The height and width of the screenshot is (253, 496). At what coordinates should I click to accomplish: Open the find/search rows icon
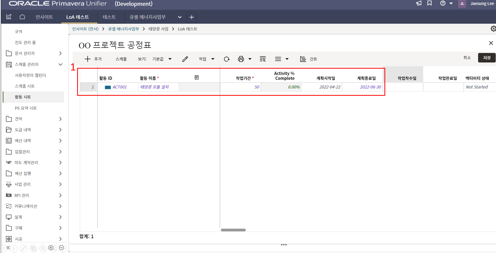tap(262, 59)
